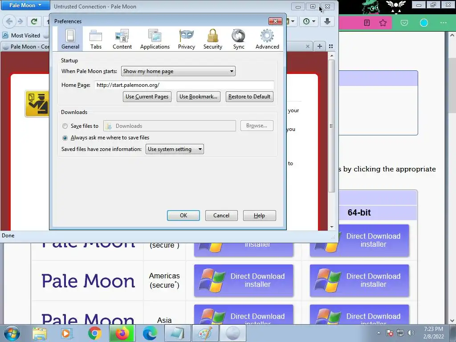Open the tab groups grid icon

pyautogui.click(x=331, y=46)
